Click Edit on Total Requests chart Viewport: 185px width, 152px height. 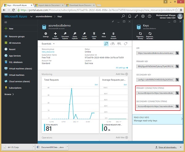click(96, 85)
